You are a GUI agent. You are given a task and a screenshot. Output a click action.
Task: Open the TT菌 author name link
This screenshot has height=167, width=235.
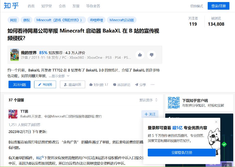point(24,111)
